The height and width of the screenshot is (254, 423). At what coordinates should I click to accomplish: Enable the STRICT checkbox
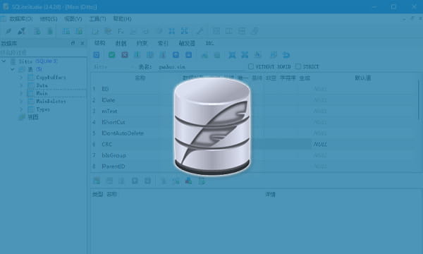coord(298,66)
